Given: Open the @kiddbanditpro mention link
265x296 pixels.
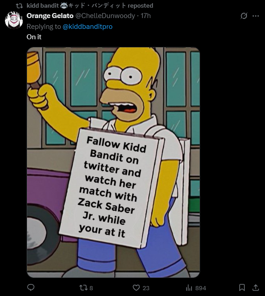Looking at the screenshot, I should click(87, 27).
